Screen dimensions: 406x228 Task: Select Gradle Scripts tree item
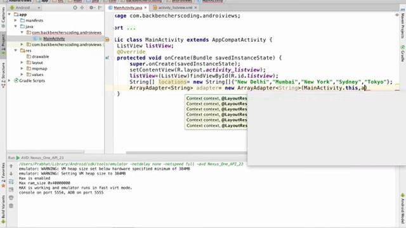pos(32,80)
